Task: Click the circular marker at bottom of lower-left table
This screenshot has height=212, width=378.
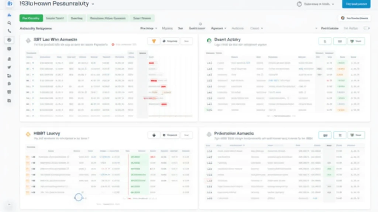Action: [78, 197]
